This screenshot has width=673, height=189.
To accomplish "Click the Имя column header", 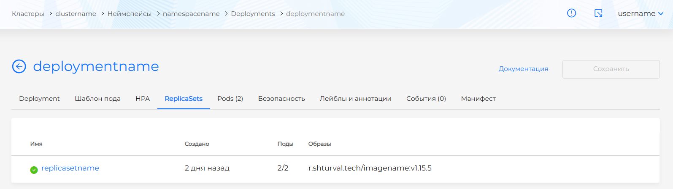I will (36, 144).
